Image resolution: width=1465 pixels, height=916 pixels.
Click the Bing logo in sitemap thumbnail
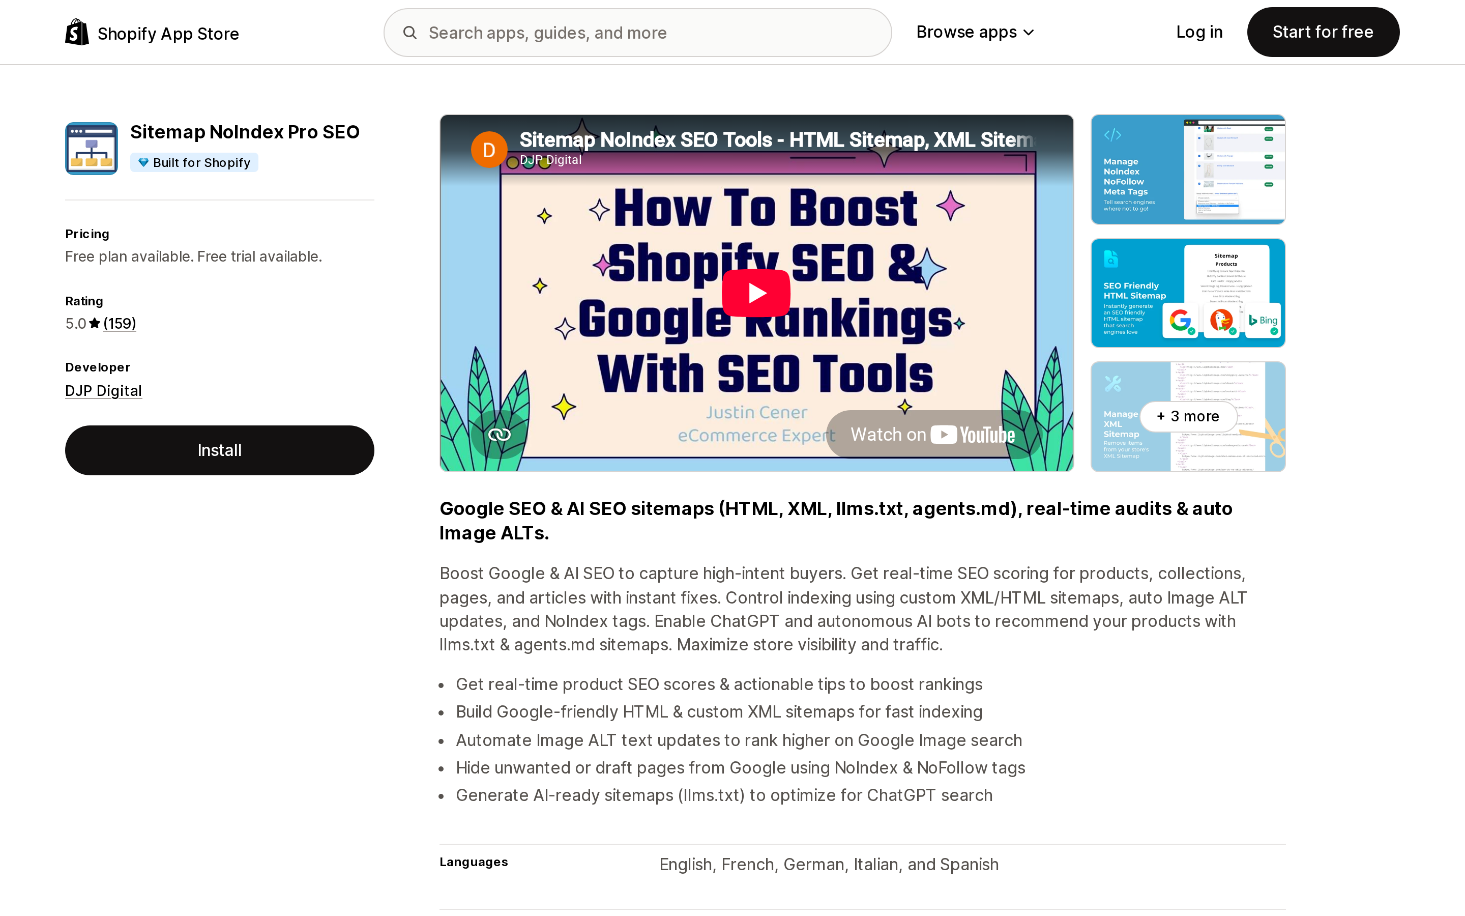[1263, 320]
